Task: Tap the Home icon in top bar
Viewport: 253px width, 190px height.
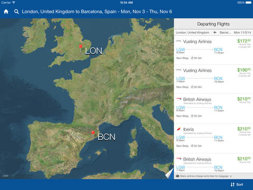Action: coord(6,12)
